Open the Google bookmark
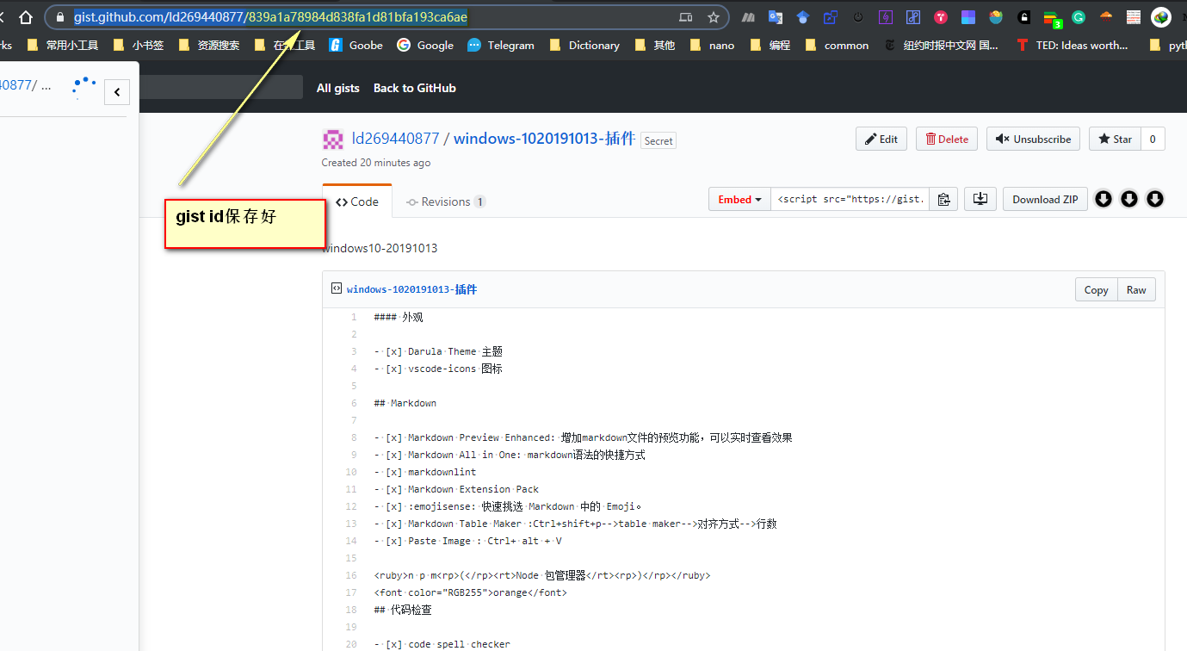 [x=425, y=45]
